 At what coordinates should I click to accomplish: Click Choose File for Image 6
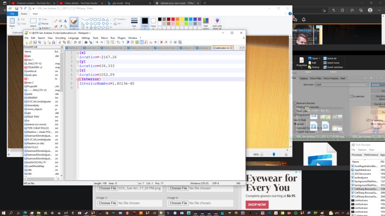coord(178,203)
